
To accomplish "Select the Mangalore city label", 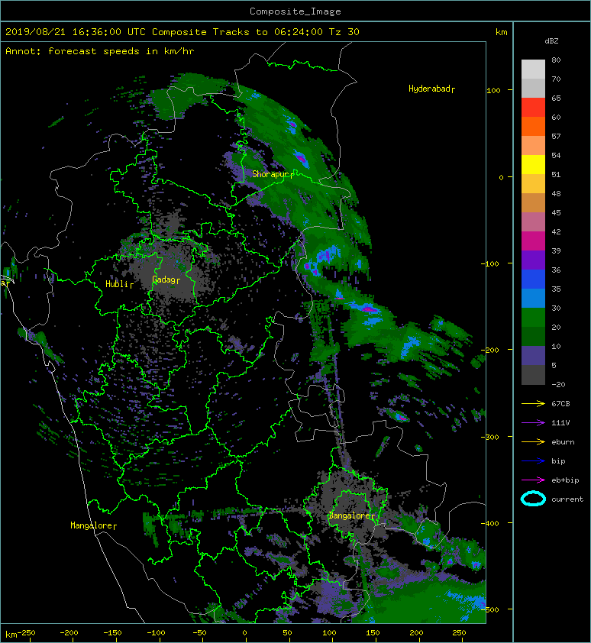I will [x=91, y=525].
